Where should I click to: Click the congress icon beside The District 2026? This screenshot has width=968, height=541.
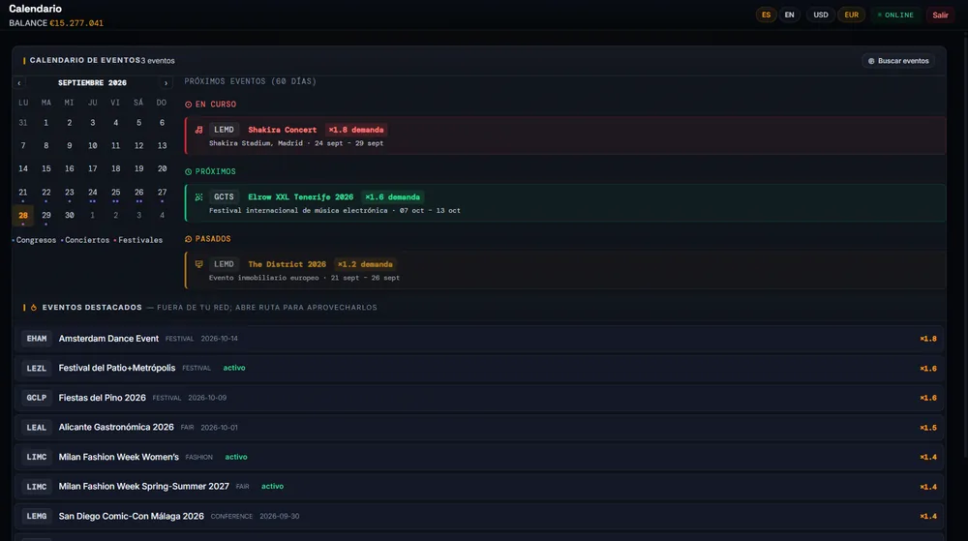point(198,264)
